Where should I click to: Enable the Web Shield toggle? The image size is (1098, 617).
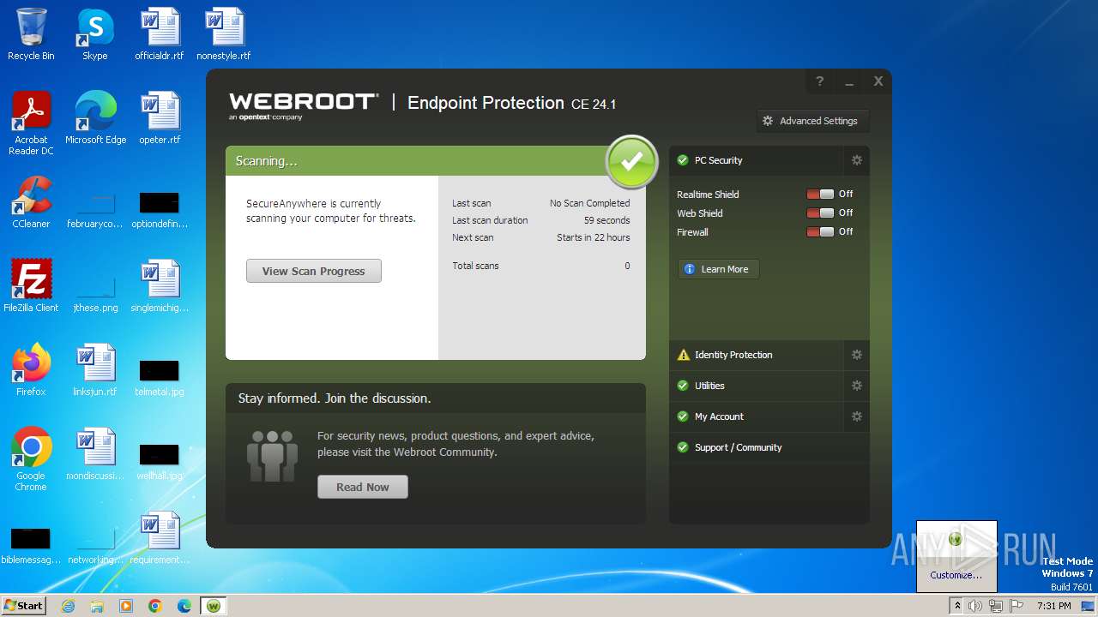point(820,213)
